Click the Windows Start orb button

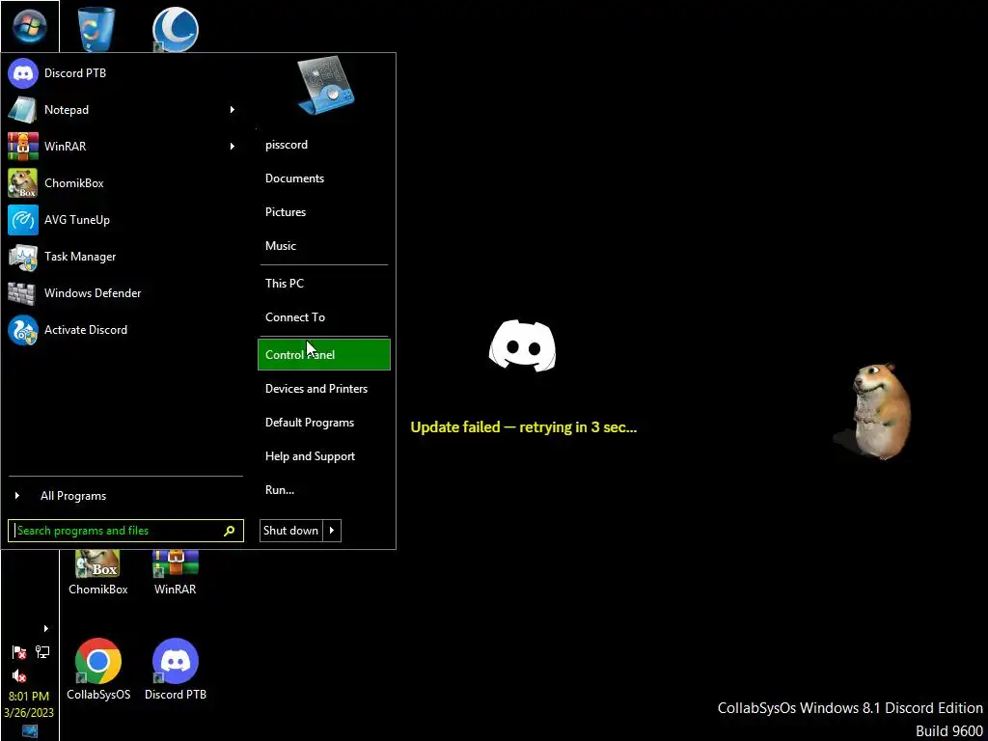(x=30, y=26)
